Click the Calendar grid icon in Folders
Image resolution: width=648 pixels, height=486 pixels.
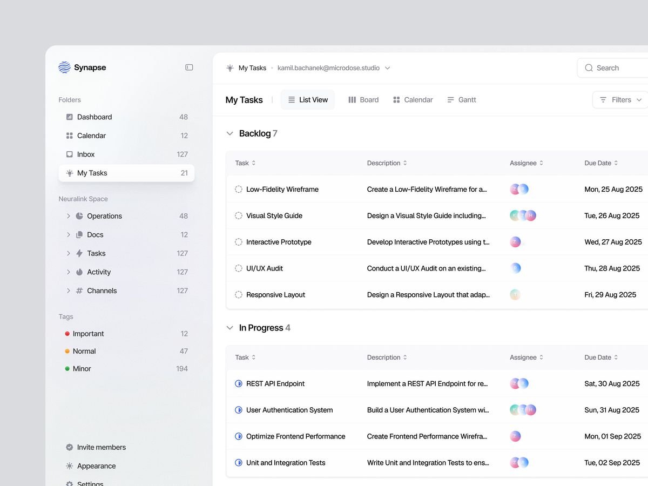(x=69, y=136)
